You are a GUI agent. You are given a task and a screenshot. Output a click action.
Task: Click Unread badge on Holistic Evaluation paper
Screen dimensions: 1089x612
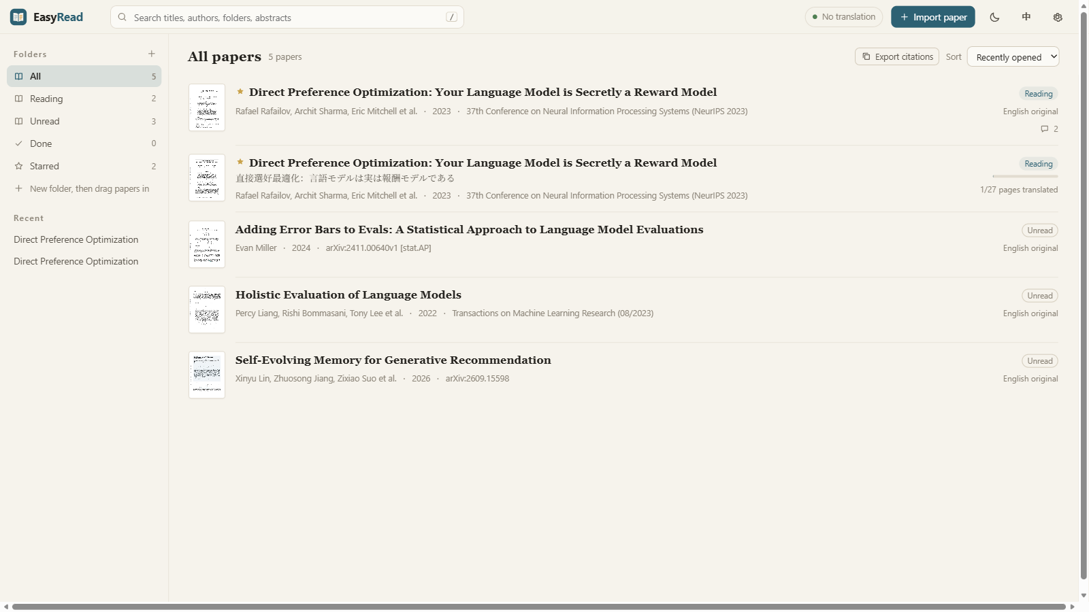click(x=1040, y=296)
